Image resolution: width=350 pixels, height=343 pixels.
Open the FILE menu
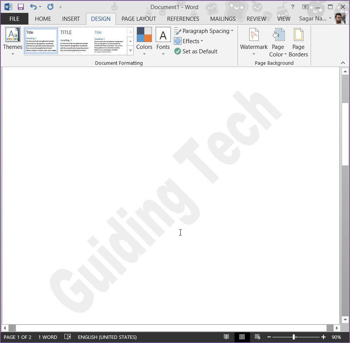[14, 19]
